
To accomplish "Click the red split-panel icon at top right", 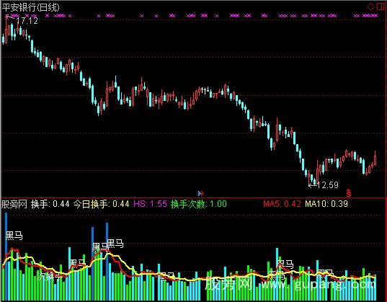I will (x=381, y=6).
